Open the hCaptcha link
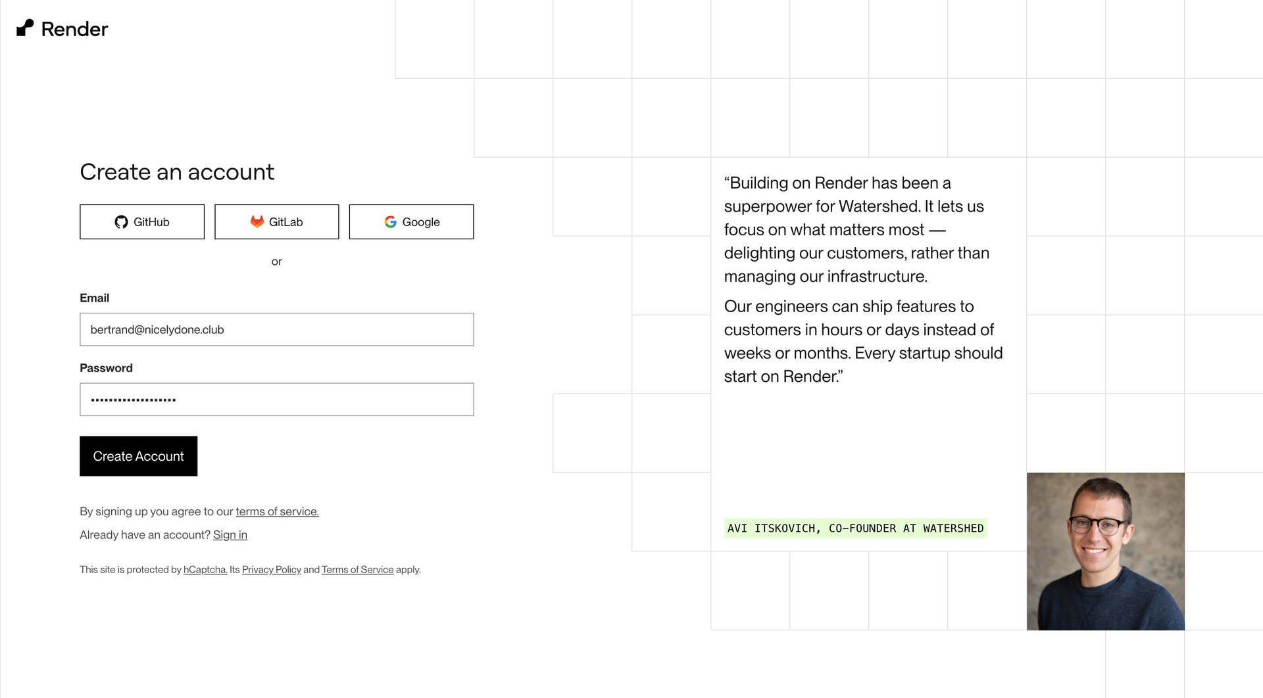Viewport: 1263px width, 698px height. (x=205, y=569)
